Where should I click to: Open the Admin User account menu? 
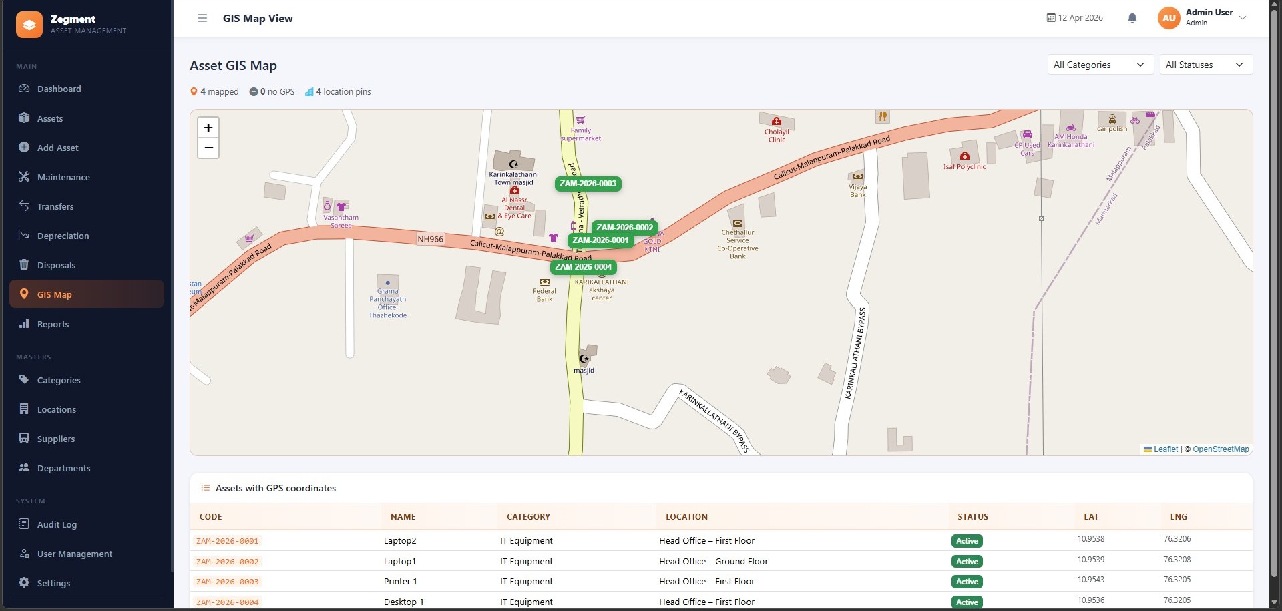[x=1203, y=18]
